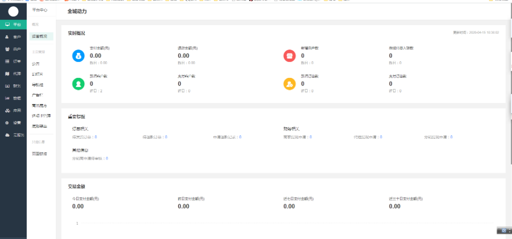Click the 0 link after 代理提现申请
512x239 pixels.
tap(381, 137)
